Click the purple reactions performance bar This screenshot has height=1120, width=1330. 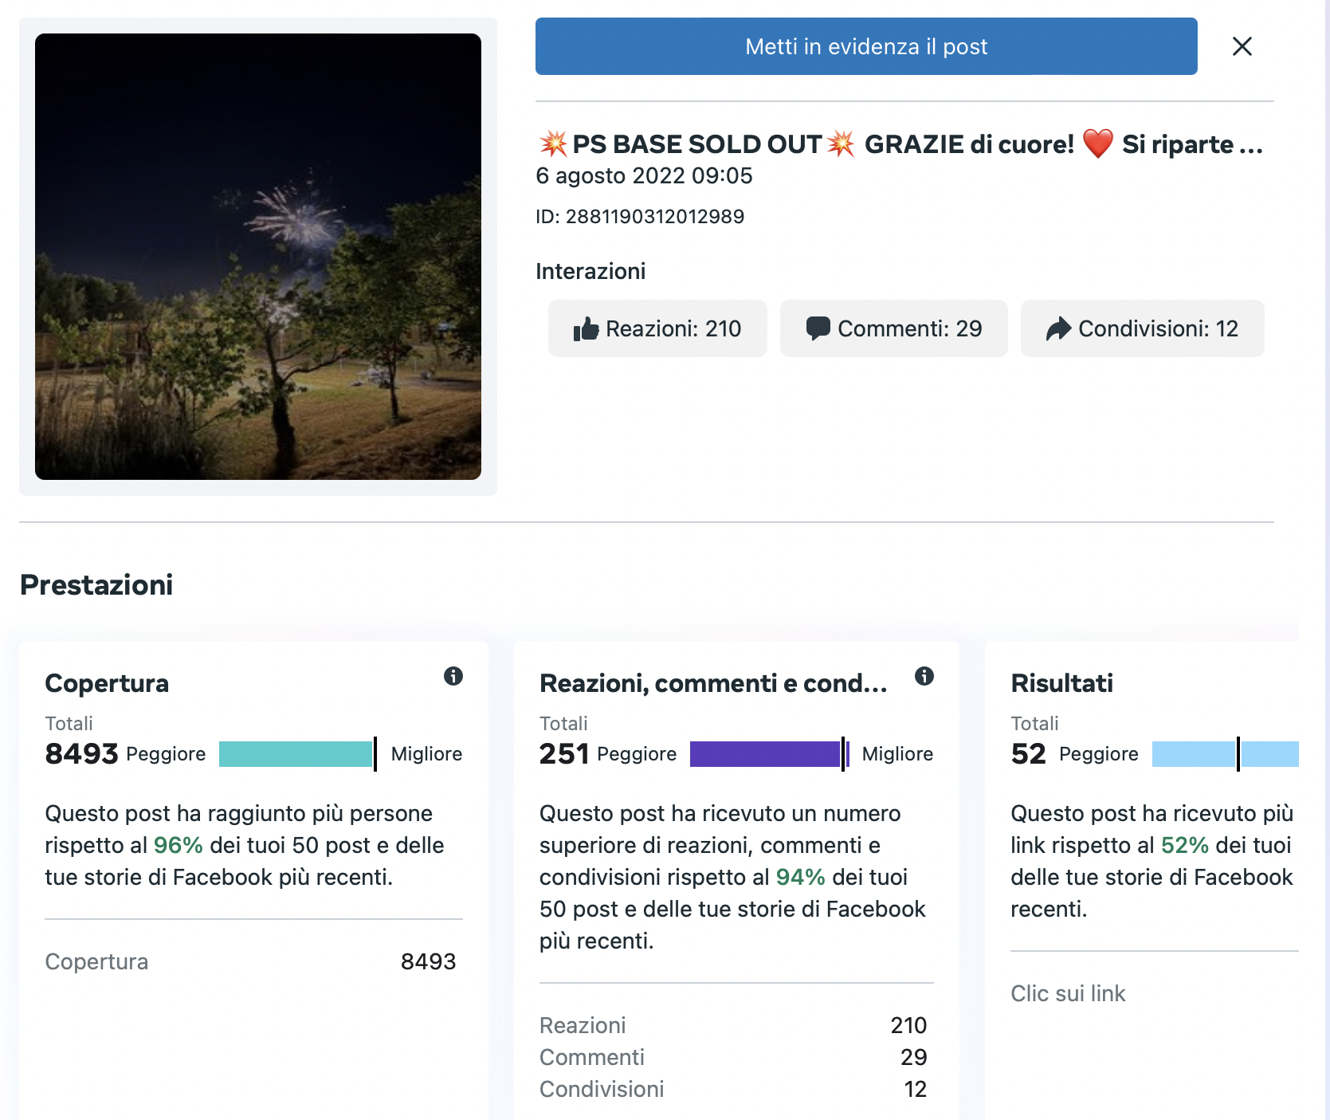pyautogui.click(x=770, y=754)
